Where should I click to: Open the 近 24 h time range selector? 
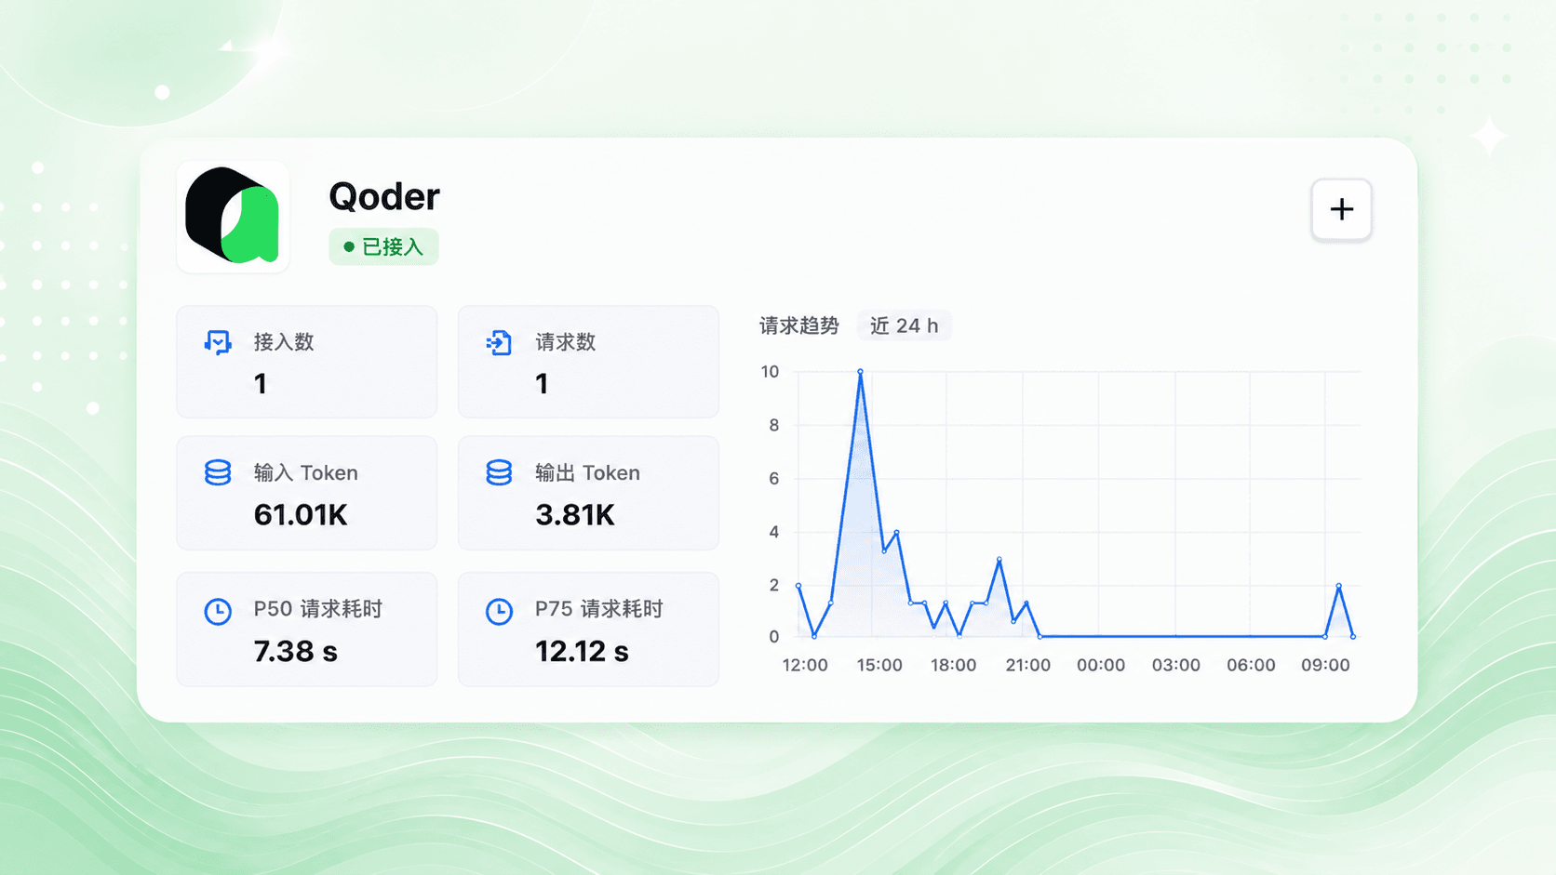(x=904, y=325)
